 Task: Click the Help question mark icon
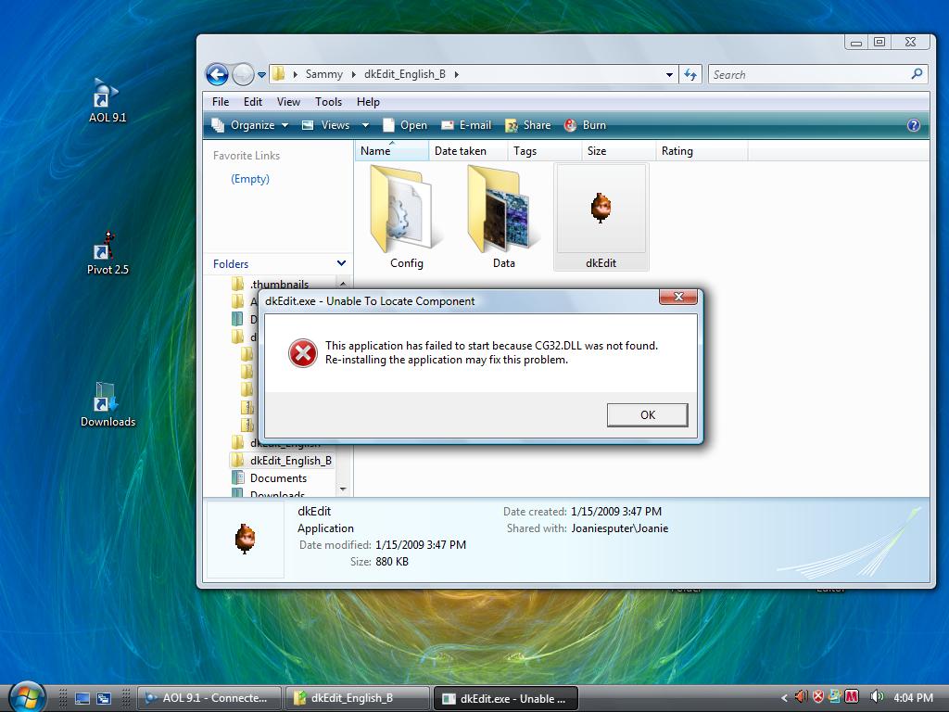[913, 125]
